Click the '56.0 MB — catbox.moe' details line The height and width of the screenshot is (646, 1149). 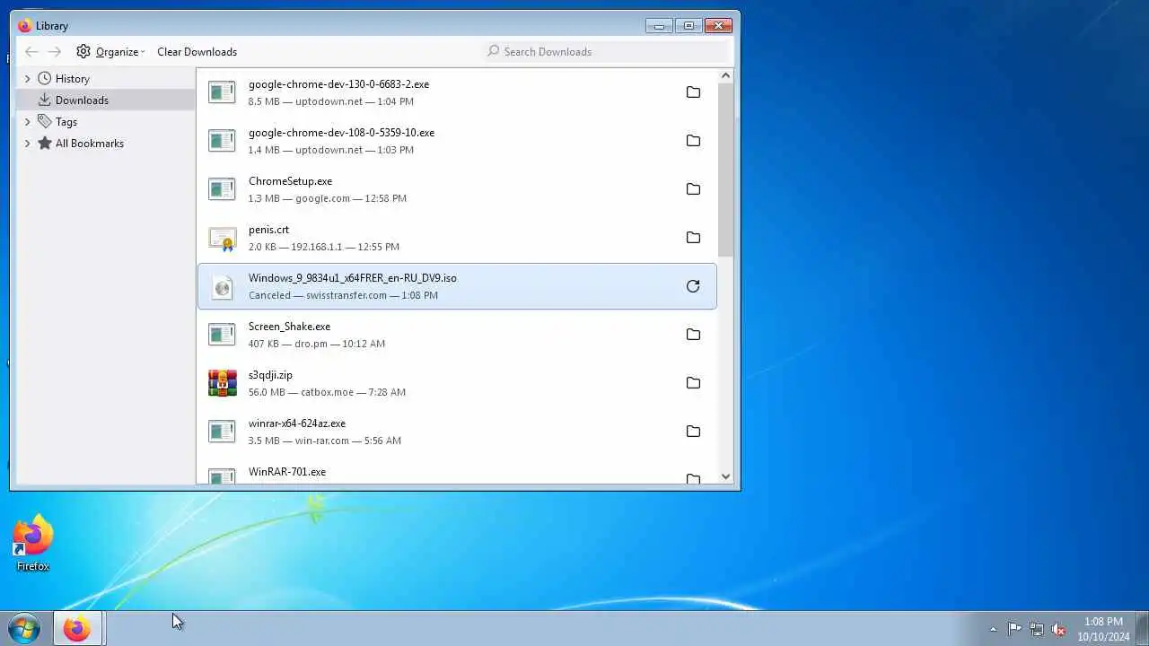pyautogui.click(x=327, y=392)
